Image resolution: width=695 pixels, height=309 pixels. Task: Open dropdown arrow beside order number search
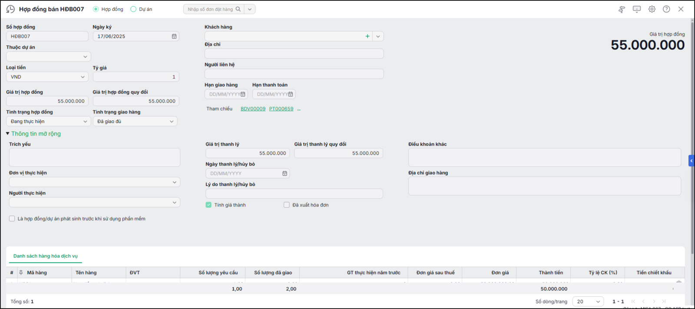coord(250,9)
